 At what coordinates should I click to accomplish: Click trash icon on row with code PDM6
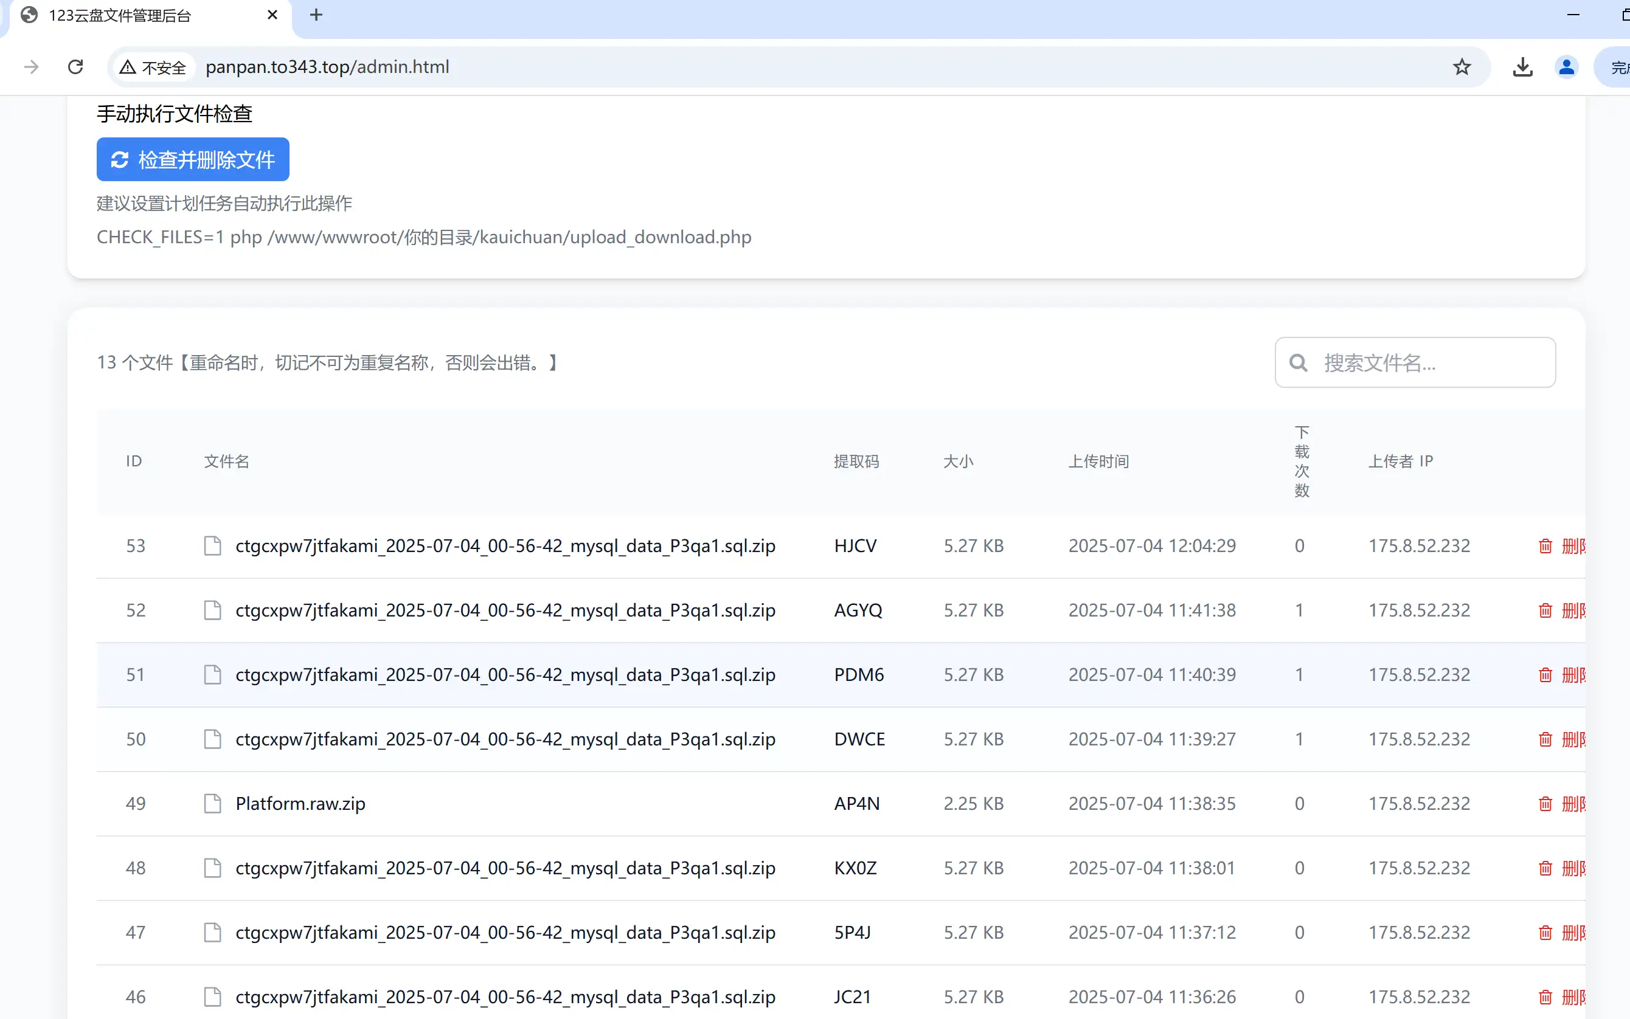1545,675
